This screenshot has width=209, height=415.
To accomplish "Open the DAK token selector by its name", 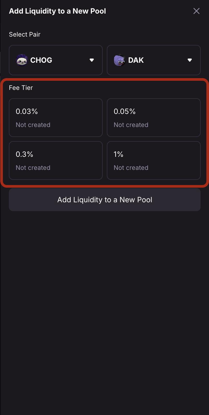I will pyautogui.click(x=136, y=60).
